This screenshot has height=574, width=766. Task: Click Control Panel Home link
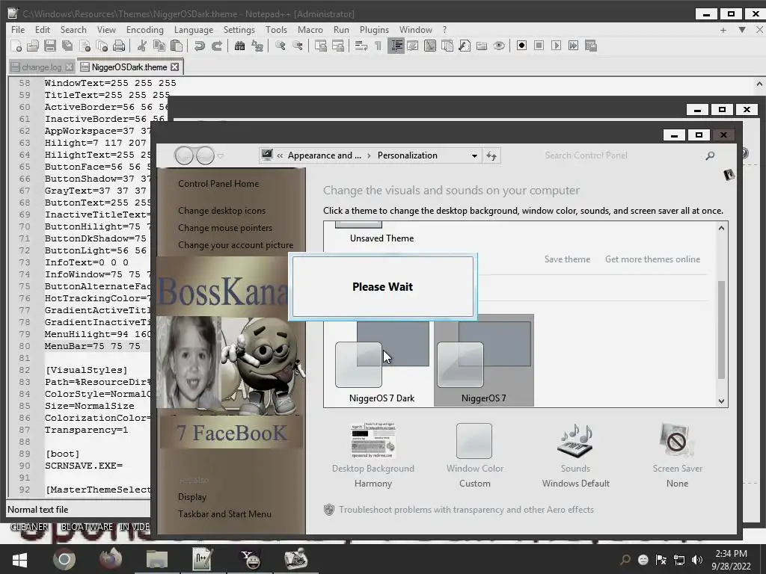(218, 184)
